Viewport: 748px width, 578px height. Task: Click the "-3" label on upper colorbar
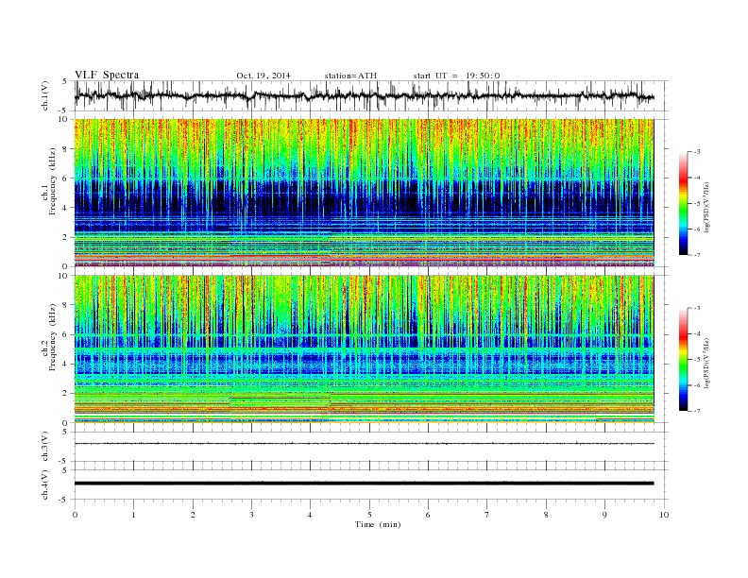click(697, 152)
